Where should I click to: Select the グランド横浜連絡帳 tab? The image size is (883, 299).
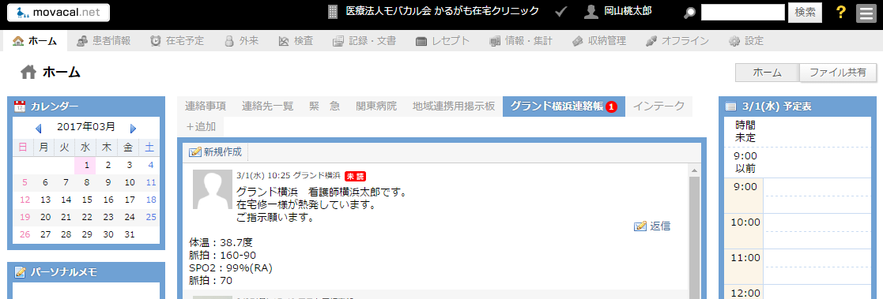pos(564,107)
